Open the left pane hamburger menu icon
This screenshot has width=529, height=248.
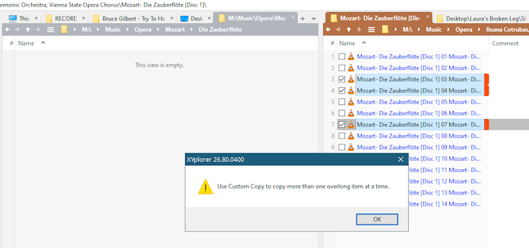pyautogui.click(x=51, y=30)
